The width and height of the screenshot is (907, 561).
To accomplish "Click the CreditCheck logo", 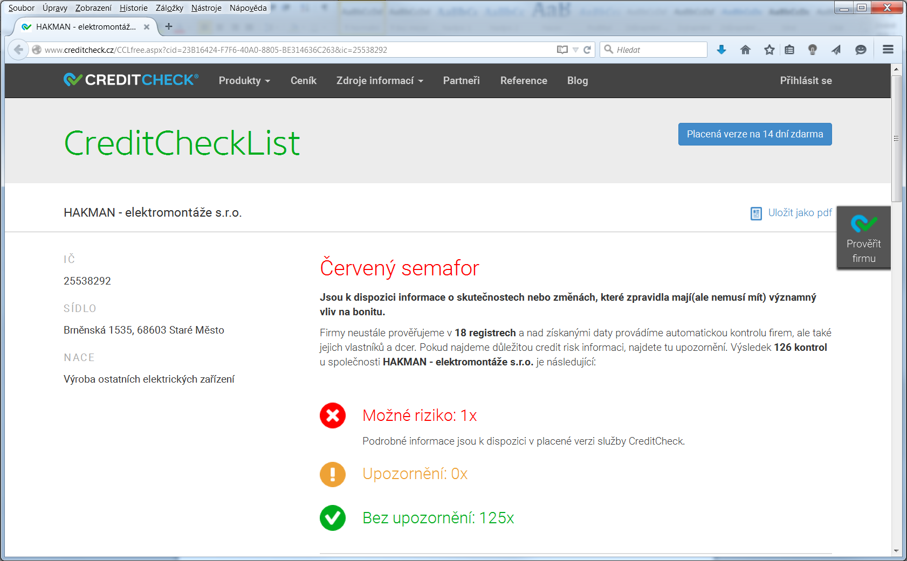I will click(131, 80).
